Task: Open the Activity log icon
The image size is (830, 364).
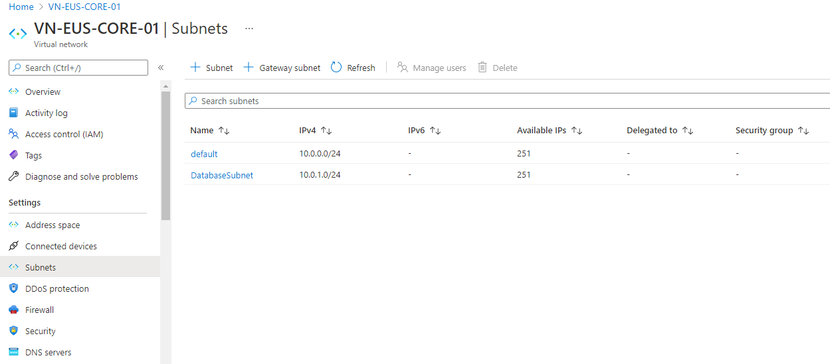Action: [14, 113]
